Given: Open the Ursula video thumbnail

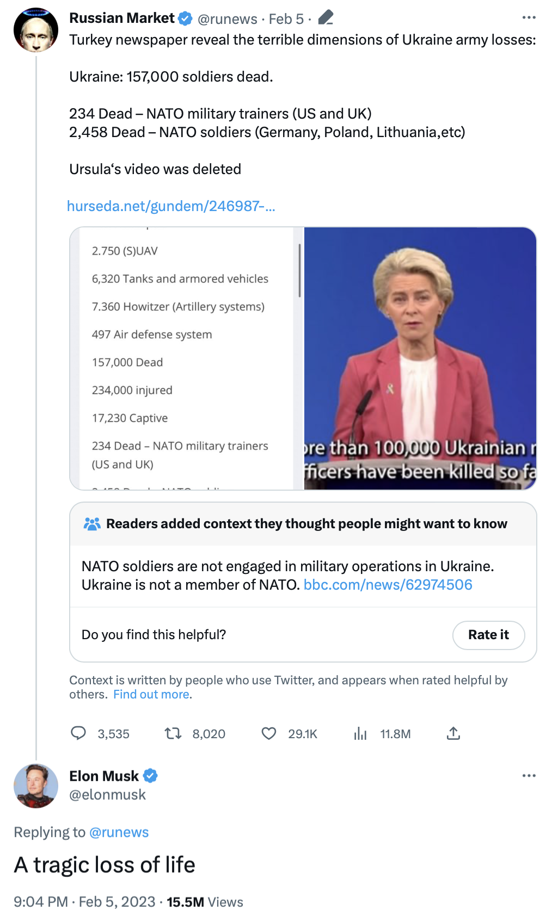Looking at the screenshot, I should pos(420,358).
